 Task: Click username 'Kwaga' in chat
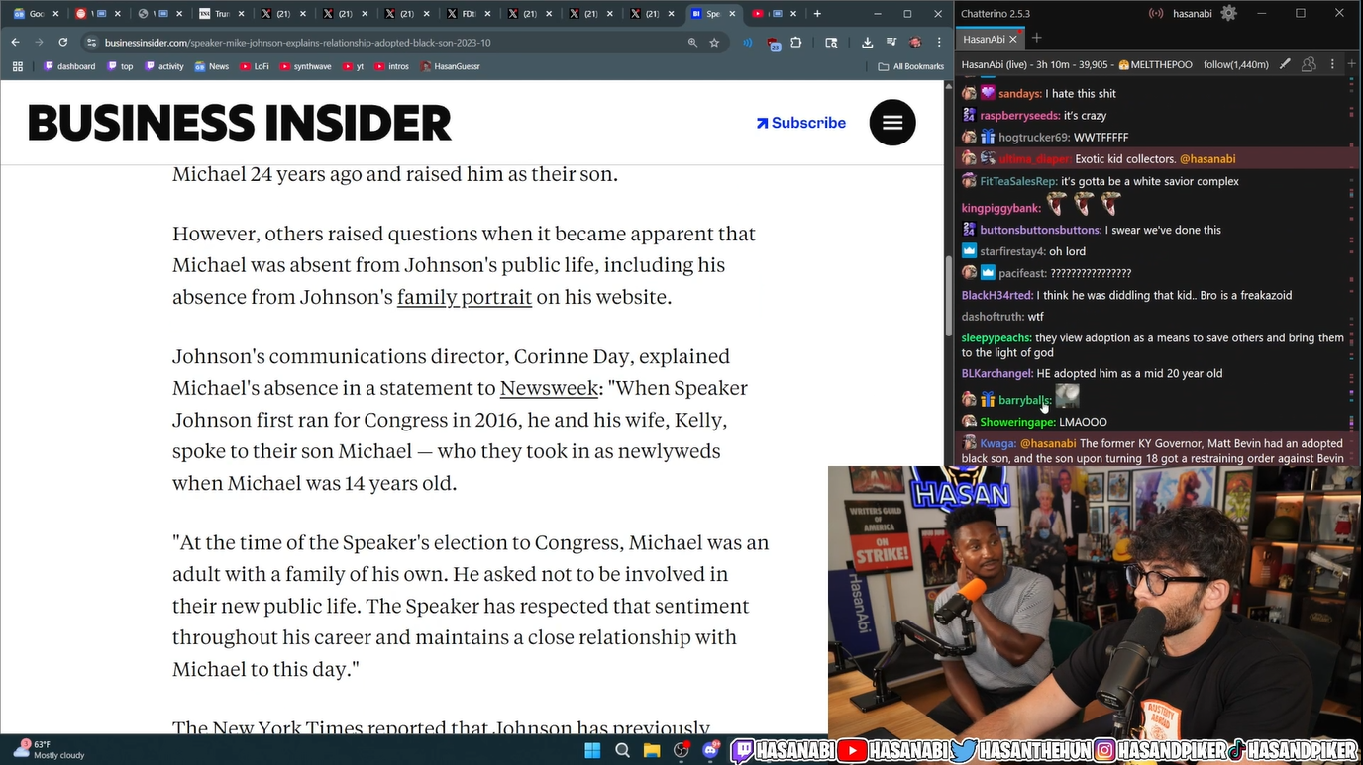(x=998, y=444)
